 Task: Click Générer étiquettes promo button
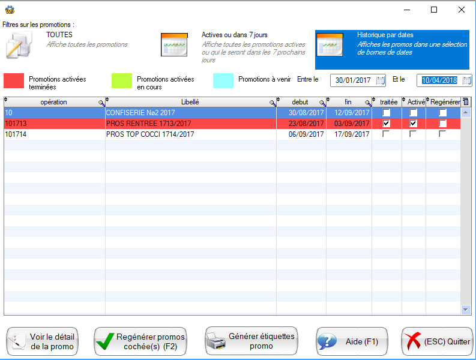[252, 341]
